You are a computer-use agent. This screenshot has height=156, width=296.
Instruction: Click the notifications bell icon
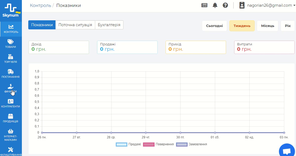click(x=215, y=5)
